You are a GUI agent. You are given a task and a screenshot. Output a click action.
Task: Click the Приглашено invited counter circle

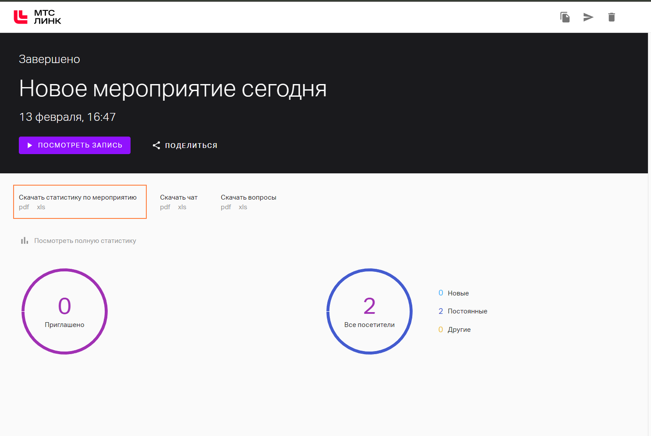[x=64, y=311]
